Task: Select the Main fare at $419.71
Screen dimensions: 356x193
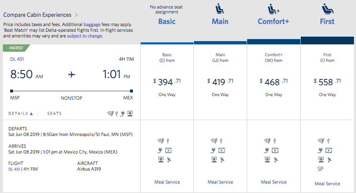Action: [x=220, y=81]
